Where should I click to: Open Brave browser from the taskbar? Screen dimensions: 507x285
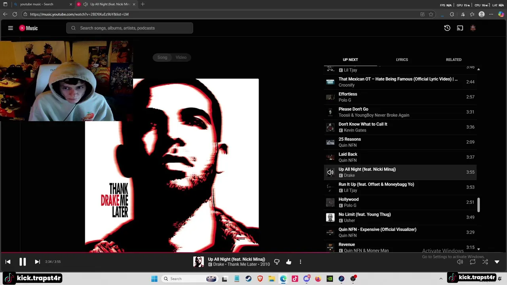click(x=260, y=279)
